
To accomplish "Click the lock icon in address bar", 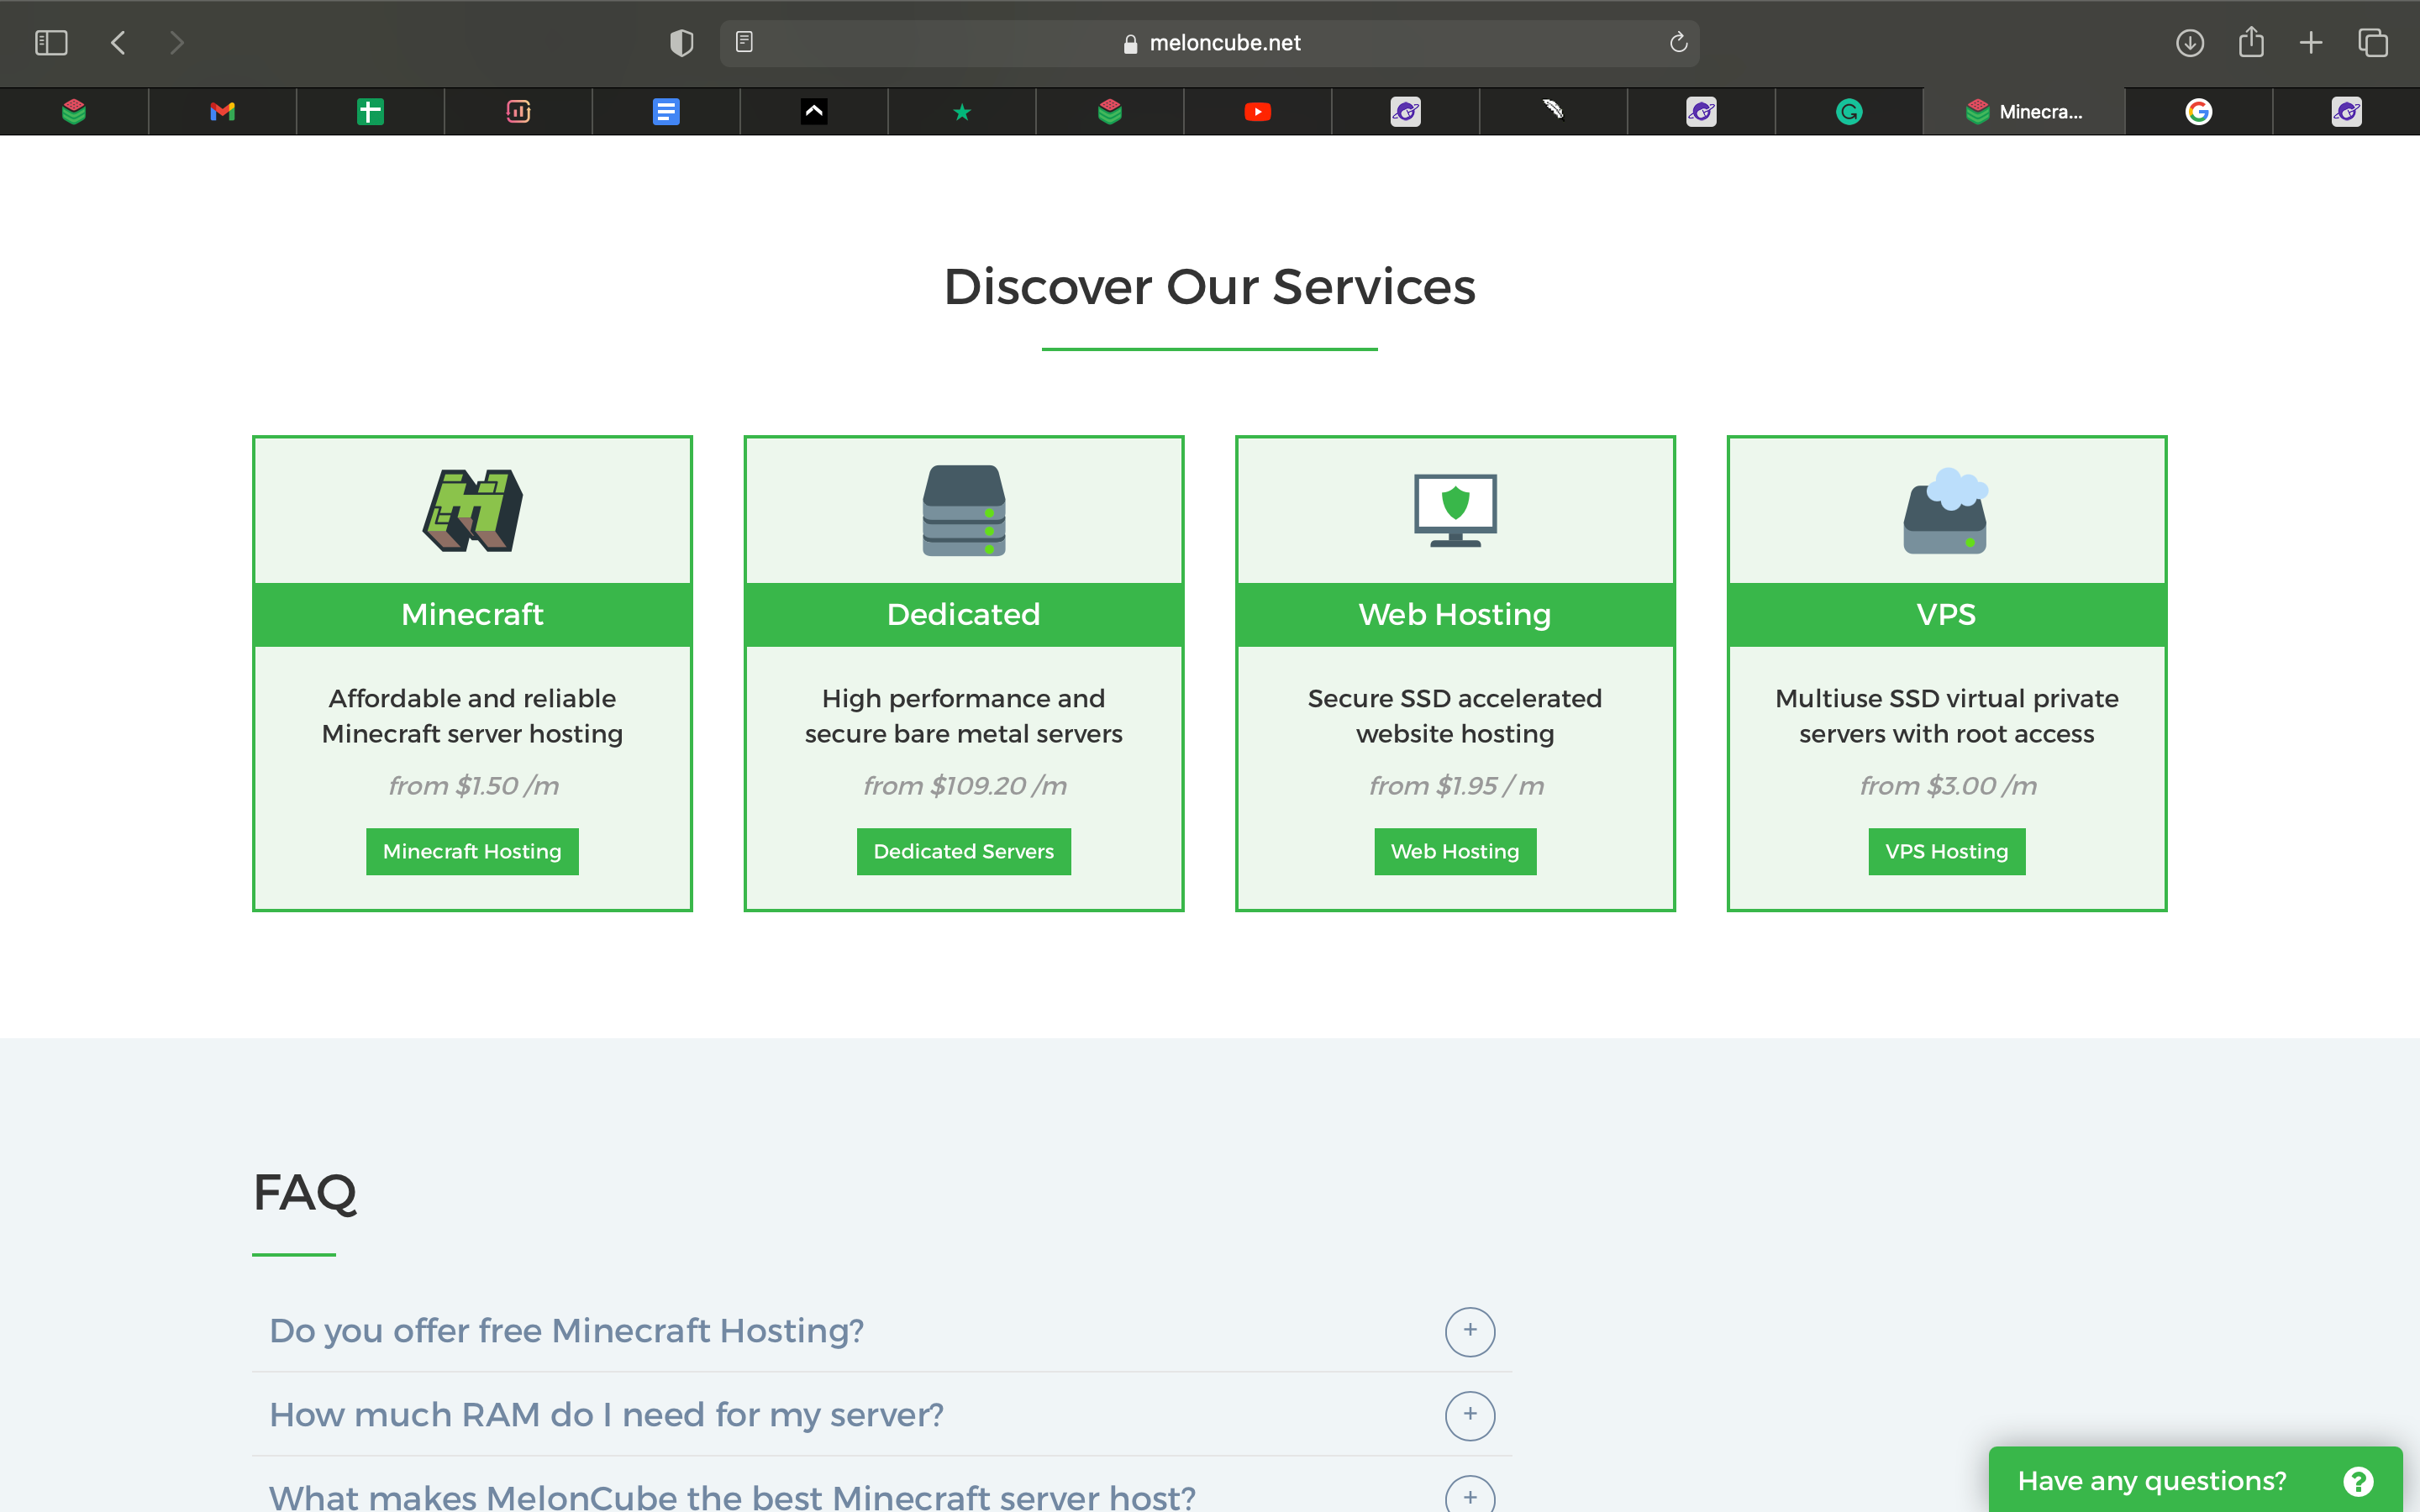I will (x=1130, y=43).
